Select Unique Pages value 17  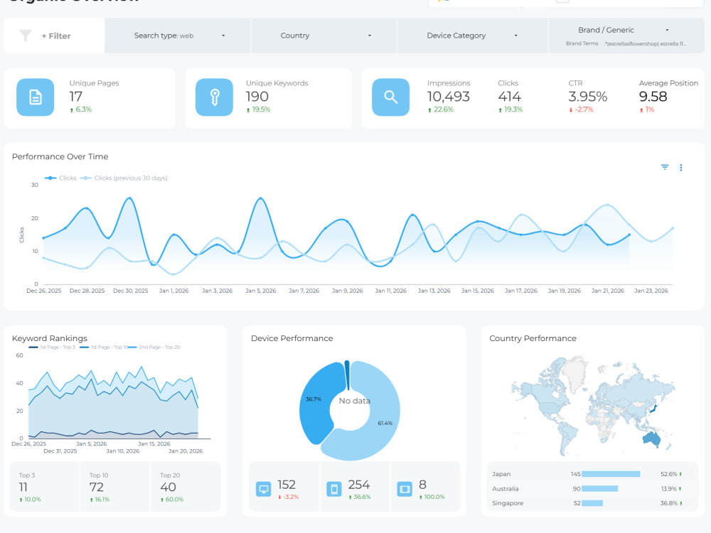pyautogui.click(x=76, y=97)
